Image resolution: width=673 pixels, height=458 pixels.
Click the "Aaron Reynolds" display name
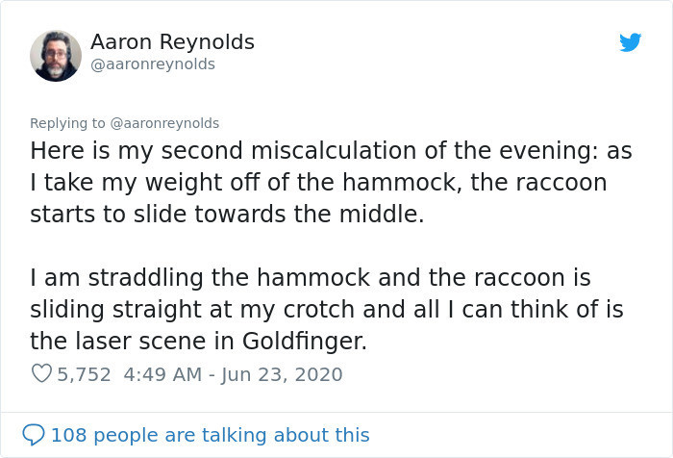pyautogui.click(x=172, y=42)
